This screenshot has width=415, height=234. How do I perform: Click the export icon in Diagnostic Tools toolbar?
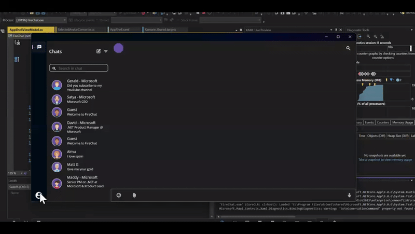click(x=359, y=36)
